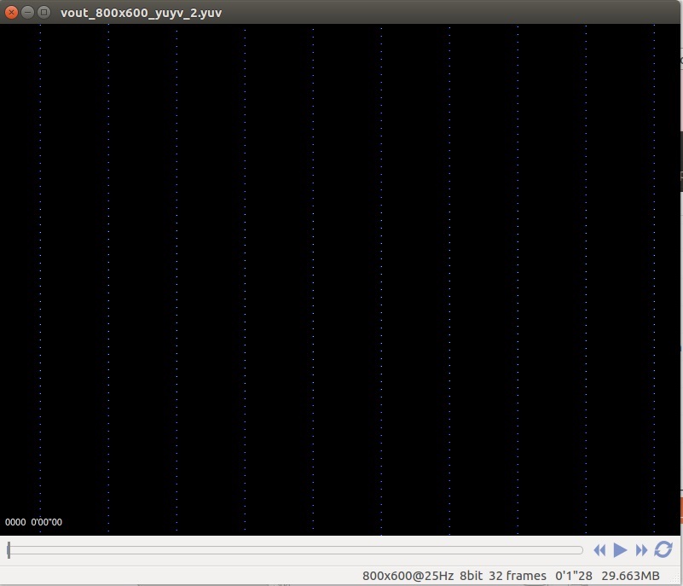683x586 pixels.
Task: Click the 32 frames status entry
Action: [x=518, y=576]
